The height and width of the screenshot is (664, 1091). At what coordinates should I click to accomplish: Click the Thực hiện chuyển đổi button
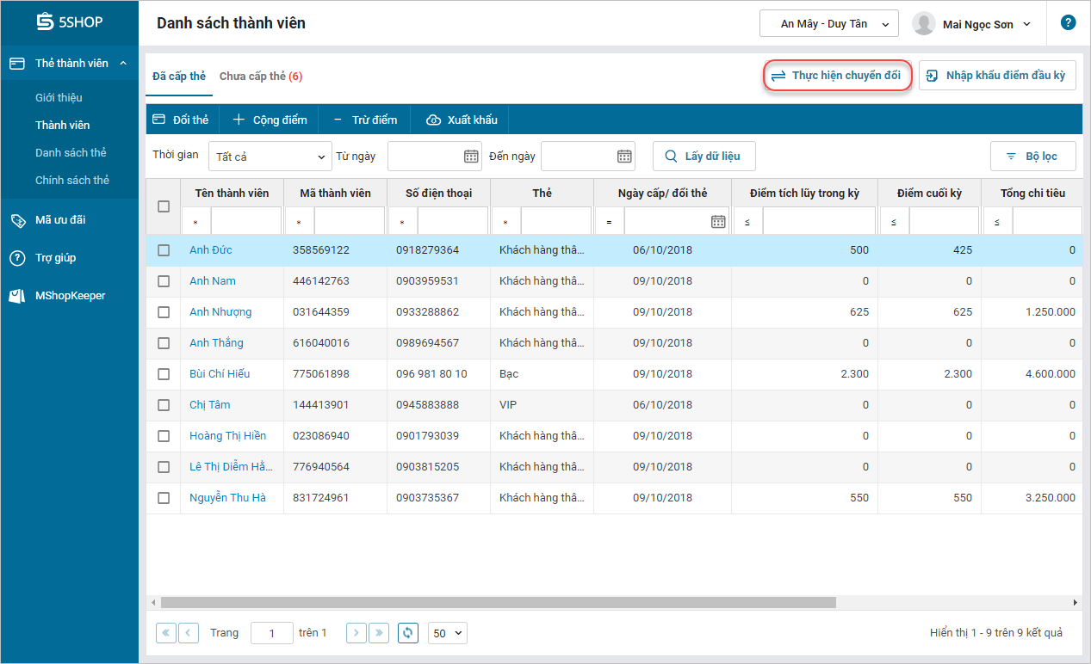837,76
